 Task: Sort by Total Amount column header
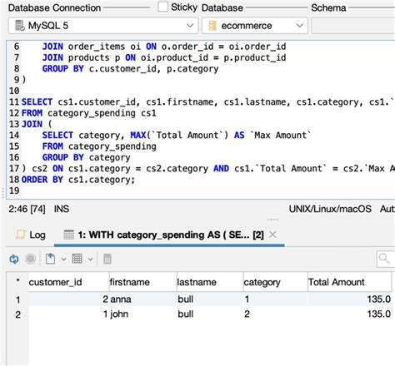pos(349,282)
